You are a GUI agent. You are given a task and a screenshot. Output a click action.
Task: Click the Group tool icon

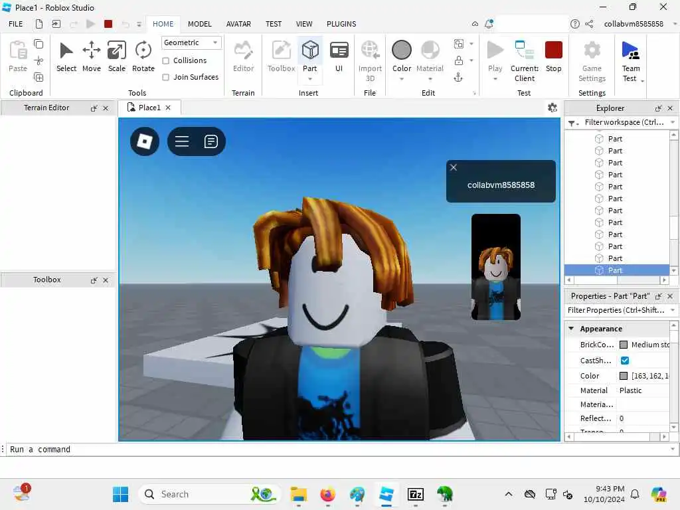(459, 44)
